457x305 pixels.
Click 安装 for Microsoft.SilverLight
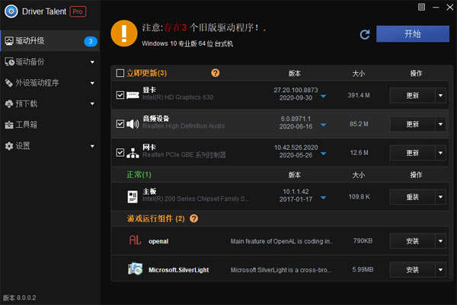pos(412,270)
